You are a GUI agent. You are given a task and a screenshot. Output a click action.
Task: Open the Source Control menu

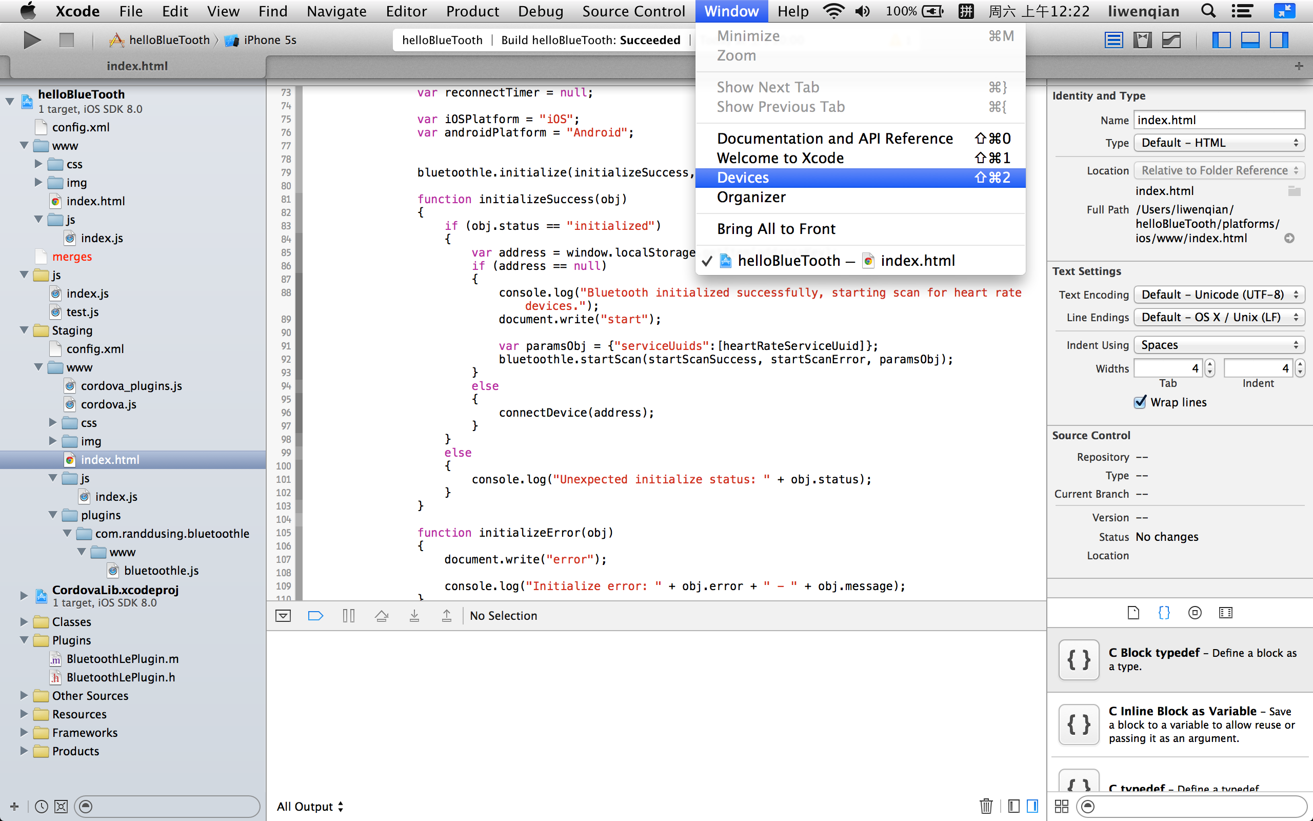click(x=633, y=11)
